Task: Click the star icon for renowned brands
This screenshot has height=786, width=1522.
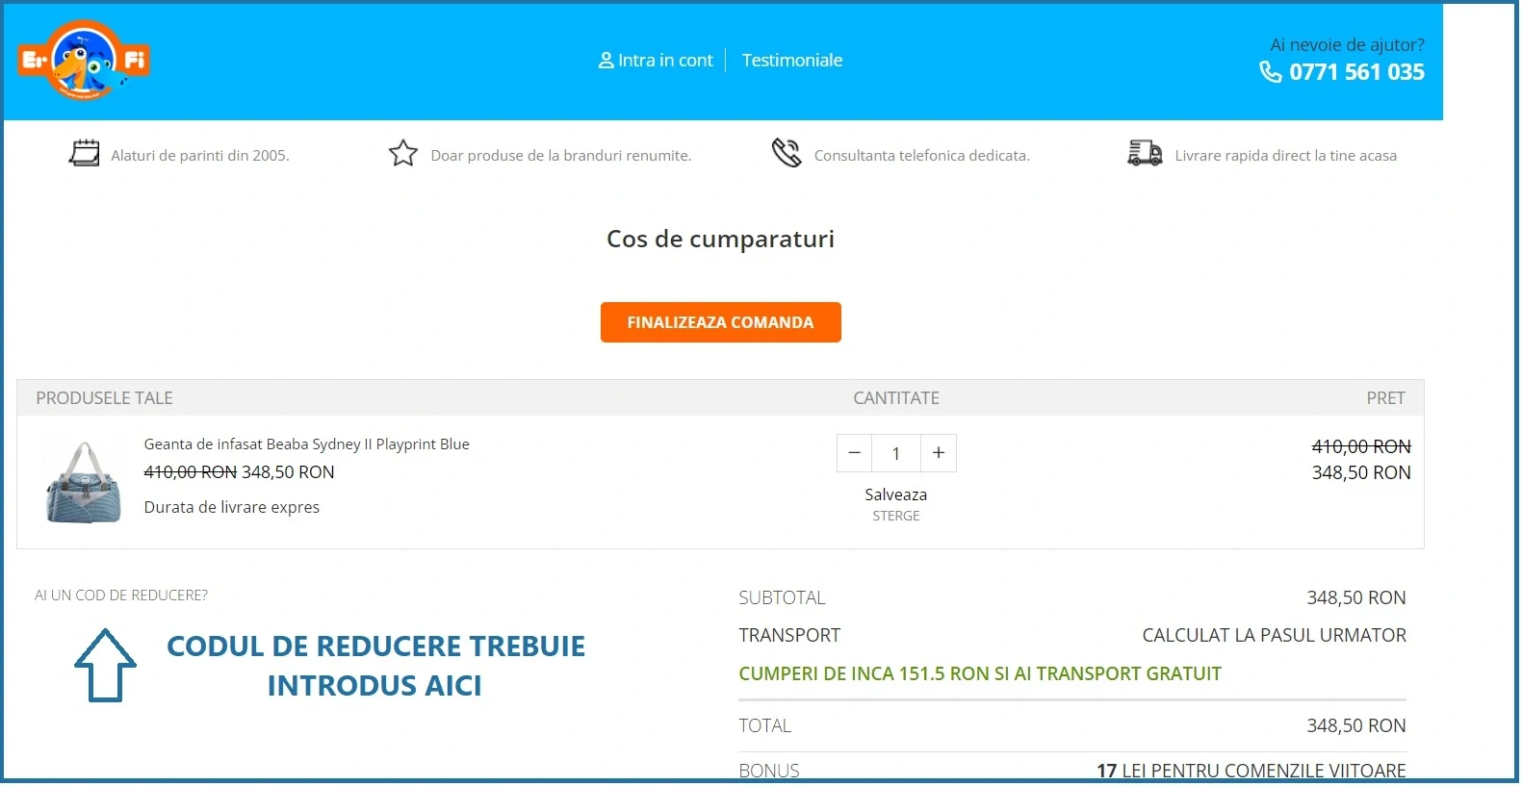Action: click(x=402, y=154)
